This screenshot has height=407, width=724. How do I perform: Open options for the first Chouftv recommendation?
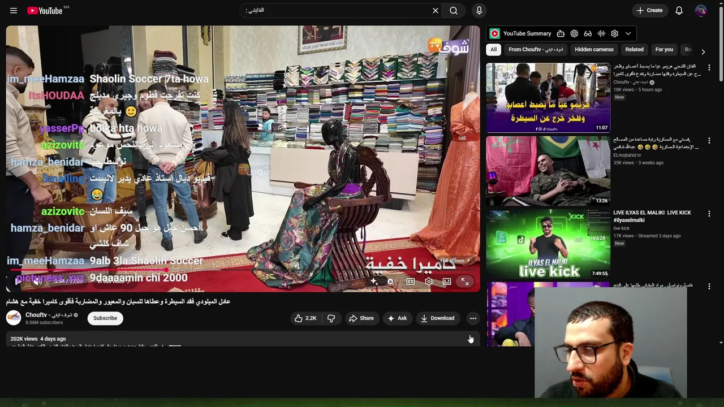point(709,67)
